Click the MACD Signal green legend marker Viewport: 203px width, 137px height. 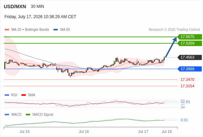pos(28,115)
